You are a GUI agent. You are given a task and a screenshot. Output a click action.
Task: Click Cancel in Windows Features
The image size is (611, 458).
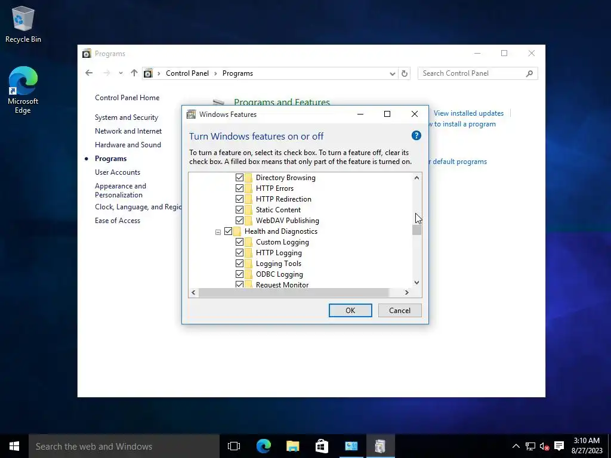(400, 310)
